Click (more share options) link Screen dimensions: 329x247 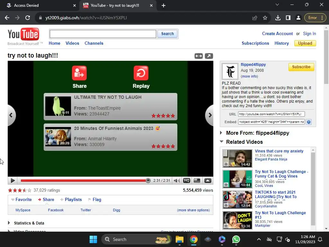click(x=193, y=210)
